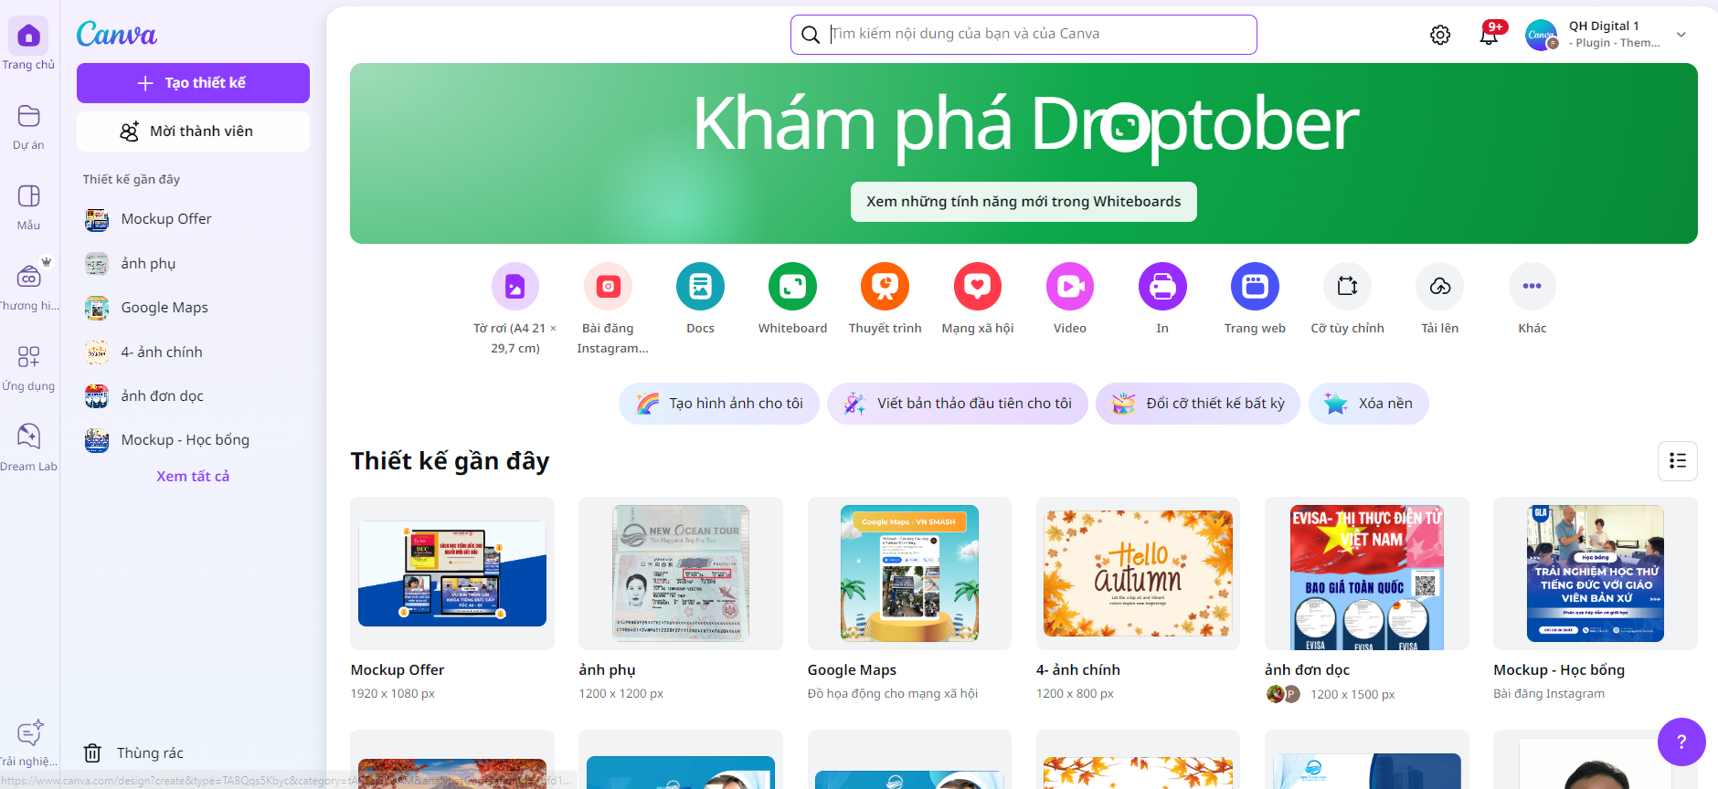Image resolution: width=1718 pixels, height=789 pixels.
Task: Click the Tạo thiết kế button
Action: 193,83
